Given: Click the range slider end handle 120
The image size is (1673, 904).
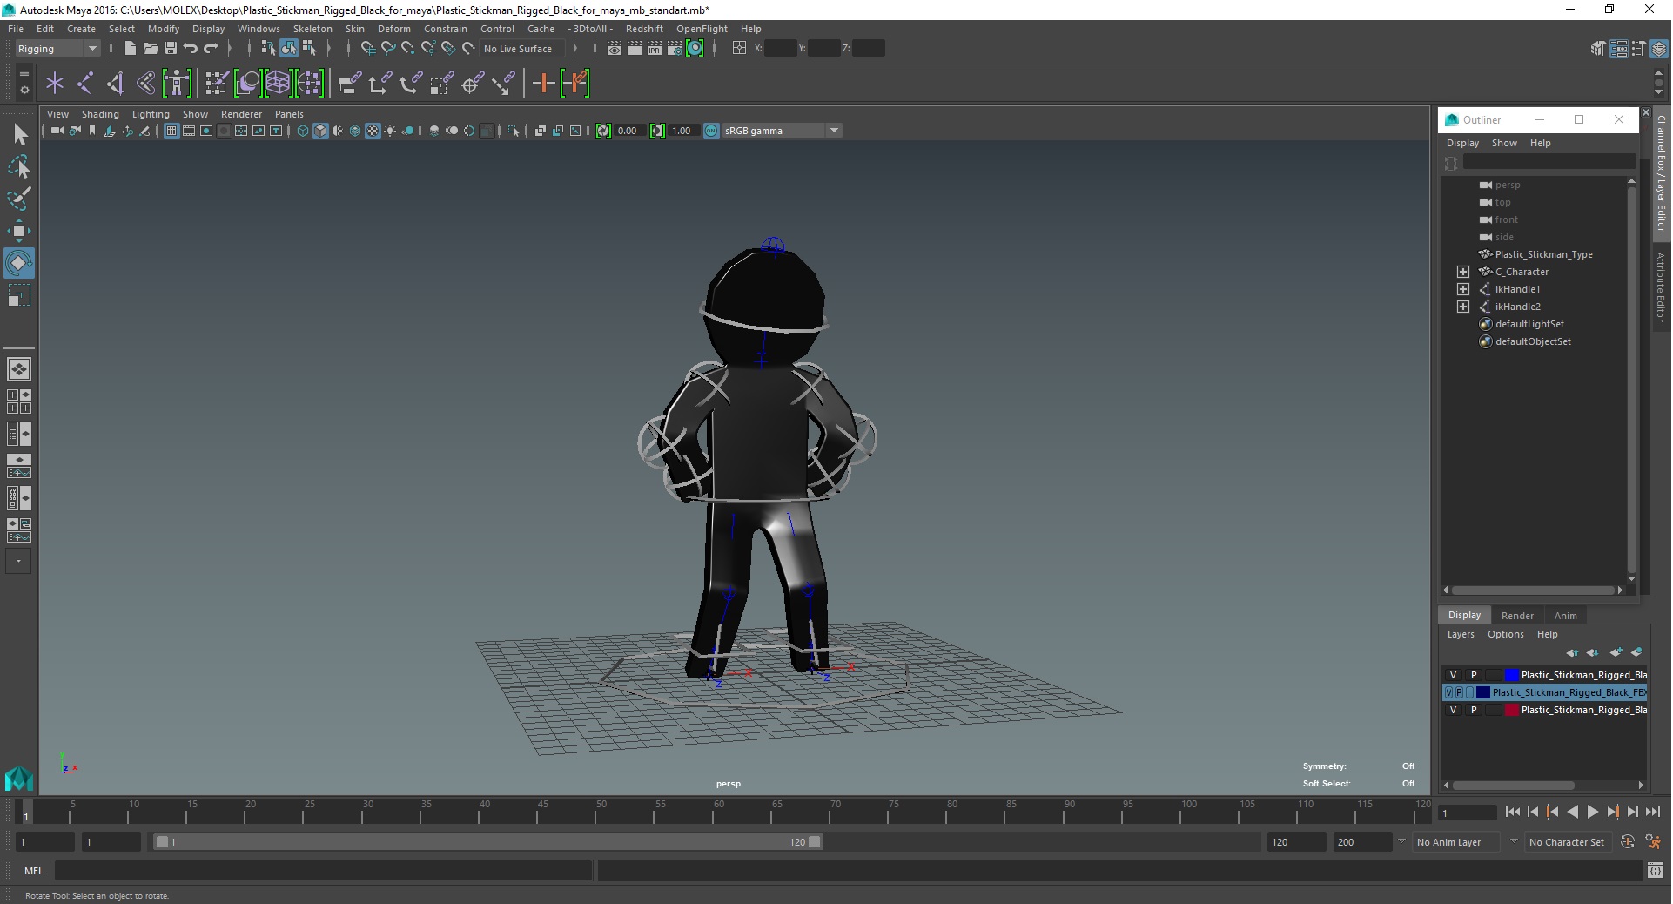Looking at the screenshot, I should point(815,842).
